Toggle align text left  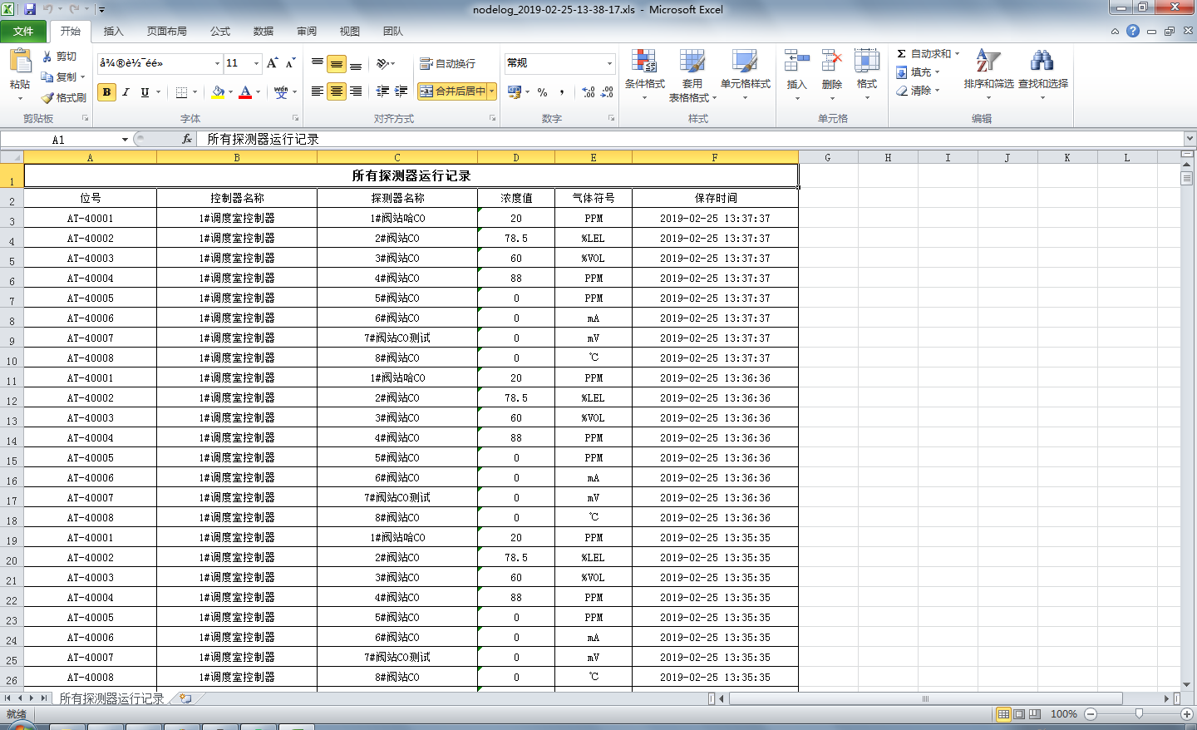point(318,91)
